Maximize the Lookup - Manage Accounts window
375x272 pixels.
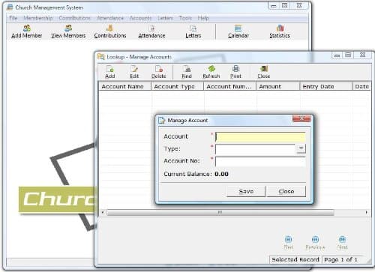pos(348,55)
